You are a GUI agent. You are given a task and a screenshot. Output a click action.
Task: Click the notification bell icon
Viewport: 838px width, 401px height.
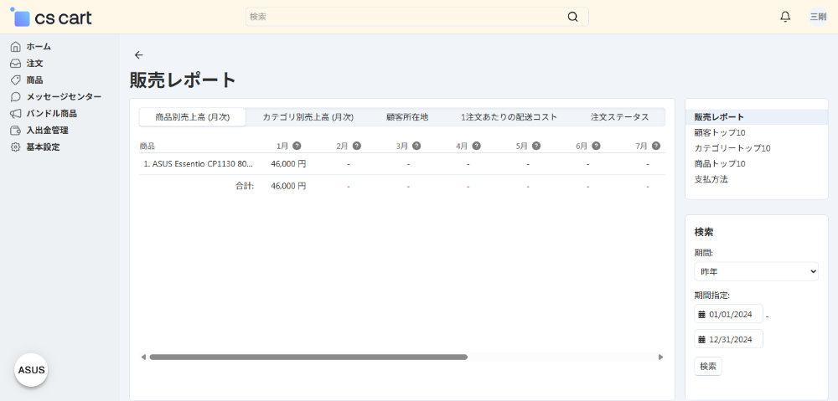(785, 17)
